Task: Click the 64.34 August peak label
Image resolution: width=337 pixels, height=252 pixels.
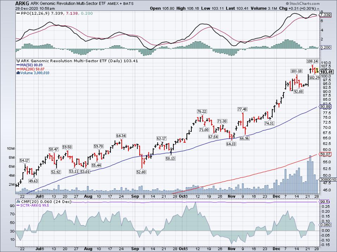Action: [x=121, y=136]
